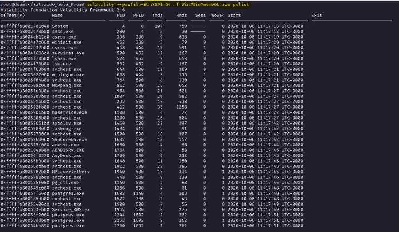
Task: Click the winlogon.exe process name
Action: [x=68, y=75]
